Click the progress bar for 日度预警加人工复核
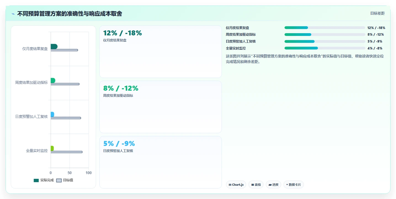 [325, 41]
